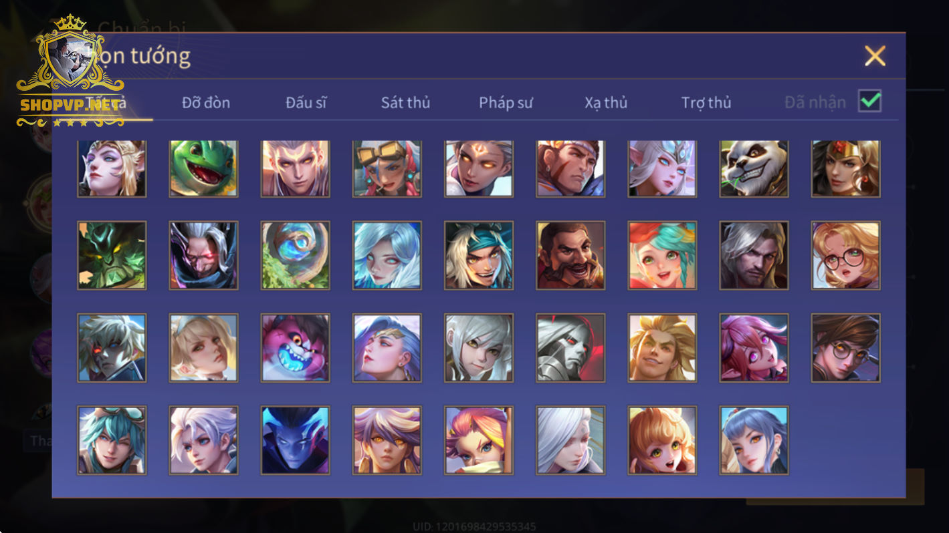
Task: Select the blue-skinned vampire hero
Action: pos(295,440)
